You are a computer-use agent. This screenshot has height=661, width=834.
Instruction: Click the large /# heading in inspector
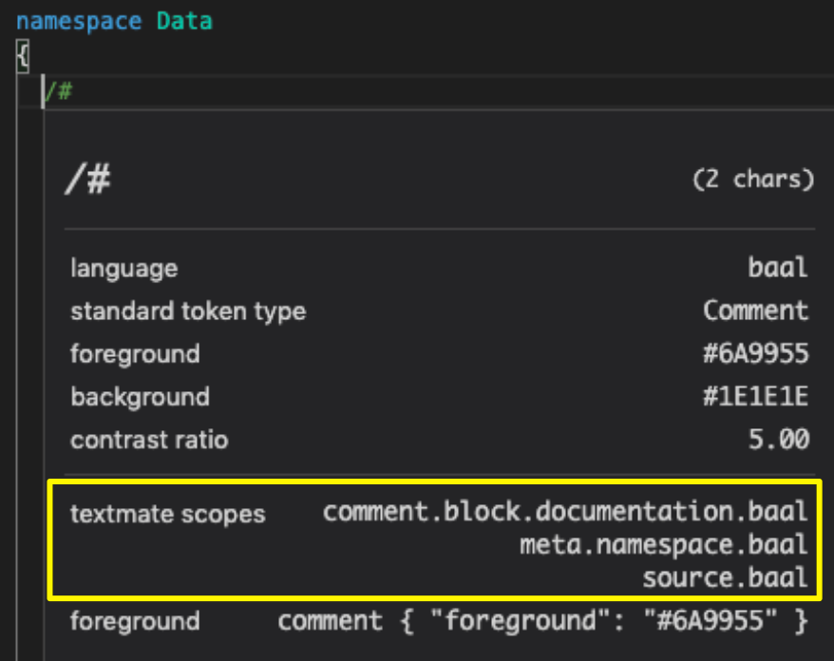point(87,179)
